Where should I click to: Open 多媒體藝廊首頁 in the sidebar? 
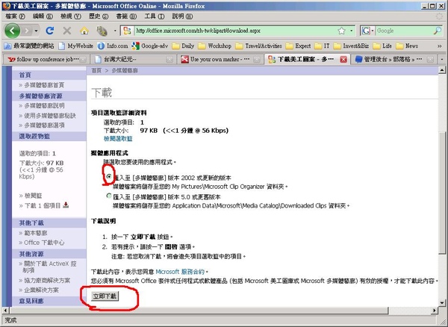click(44, 85)
